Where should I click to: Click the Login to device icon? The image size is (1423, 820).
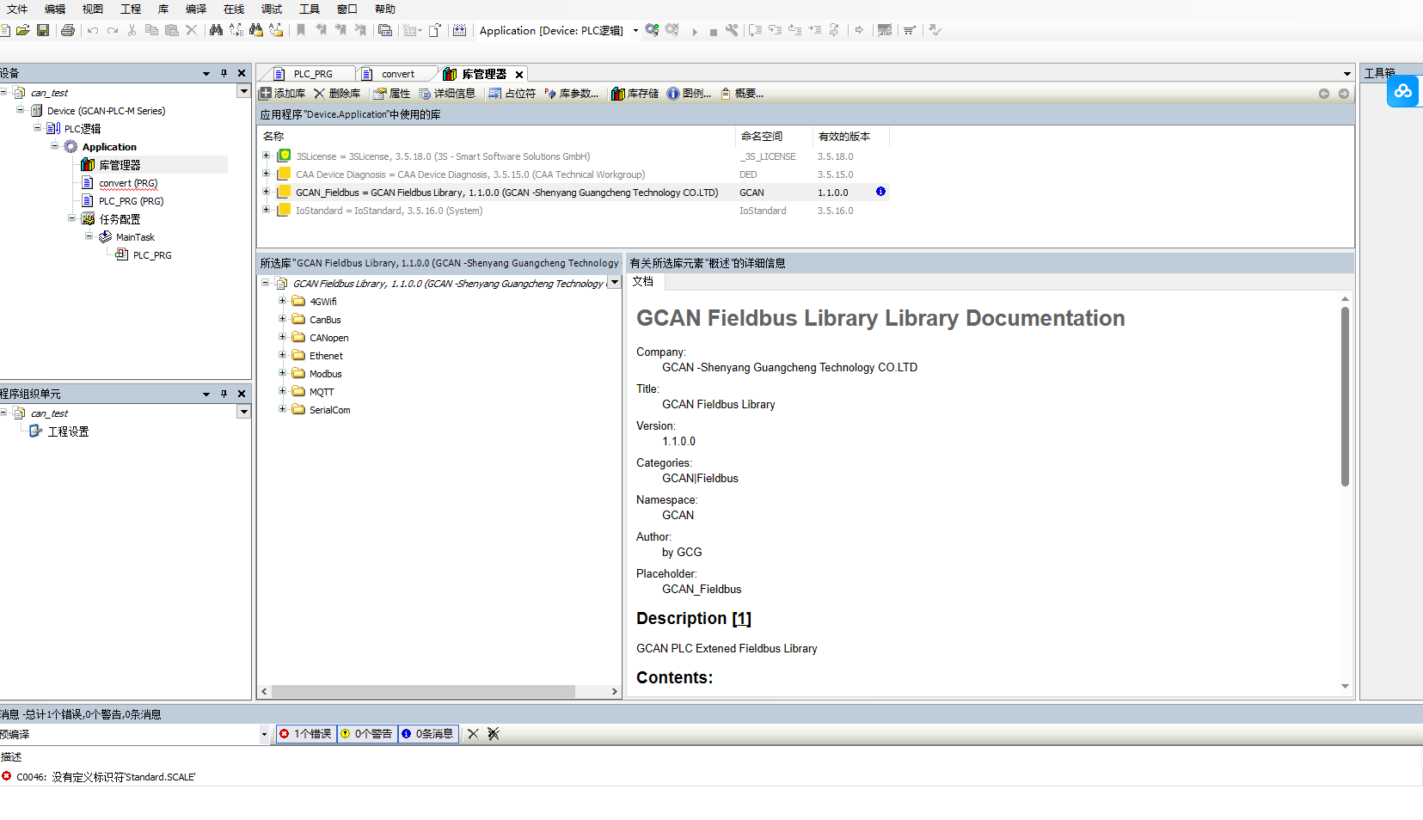click(x=653, y=30)
